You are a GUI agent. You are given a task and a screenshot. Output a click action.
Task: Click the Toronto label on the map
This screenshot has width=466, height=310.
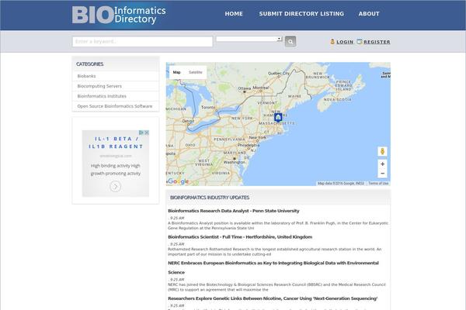[x=208, y=108]
